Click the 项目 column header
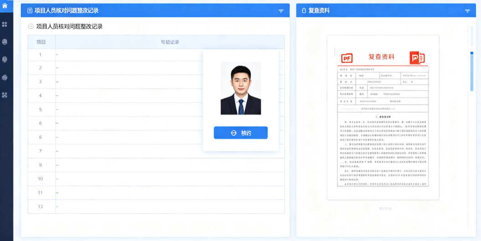 tap(41, 42)
